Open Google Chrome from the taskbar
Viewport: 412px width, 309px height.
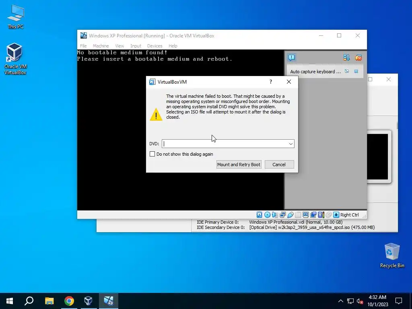click(x=69, y=301)
